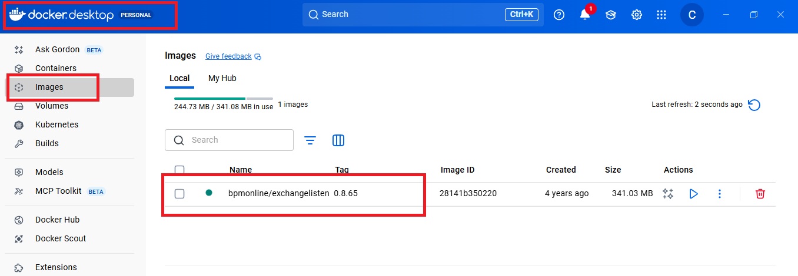Screen dimensions: 798x276
Task: Open the three-dot more actions menu
Action: [x=719, y=194]
